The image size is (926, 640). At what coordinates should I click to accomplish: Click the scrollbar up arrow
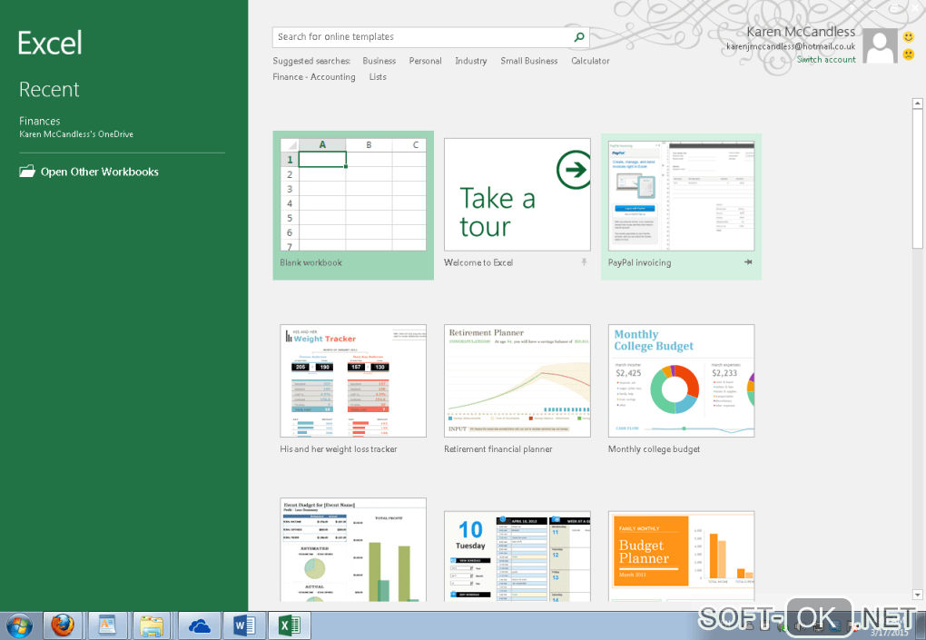pos(917,103)
